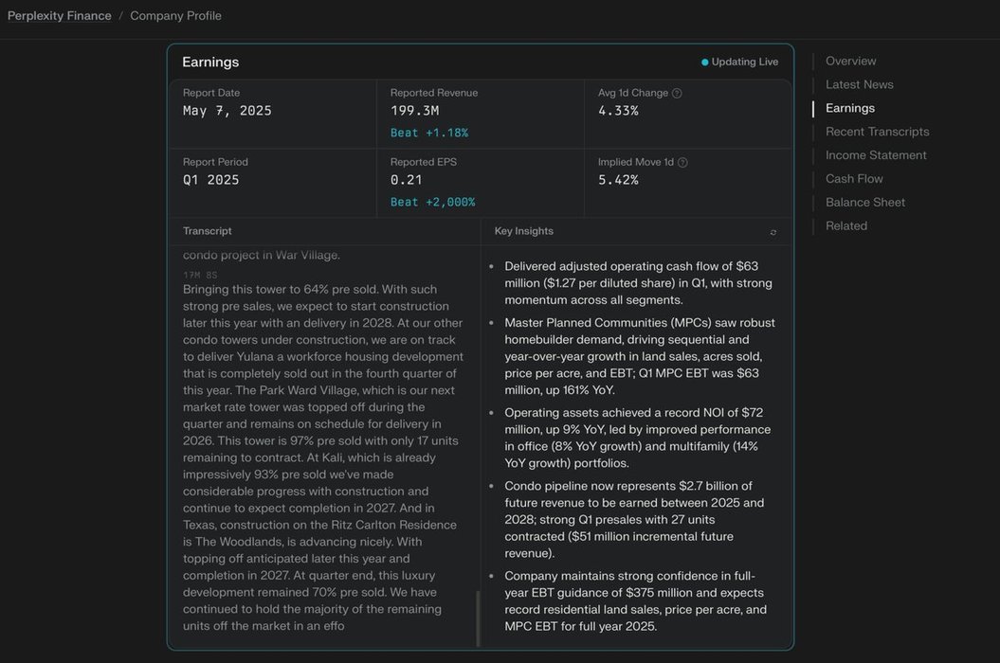Select Earnings in the side navigation
Image resolution: width=1000 pixels, height=663 pixels.
coord(849,109)
